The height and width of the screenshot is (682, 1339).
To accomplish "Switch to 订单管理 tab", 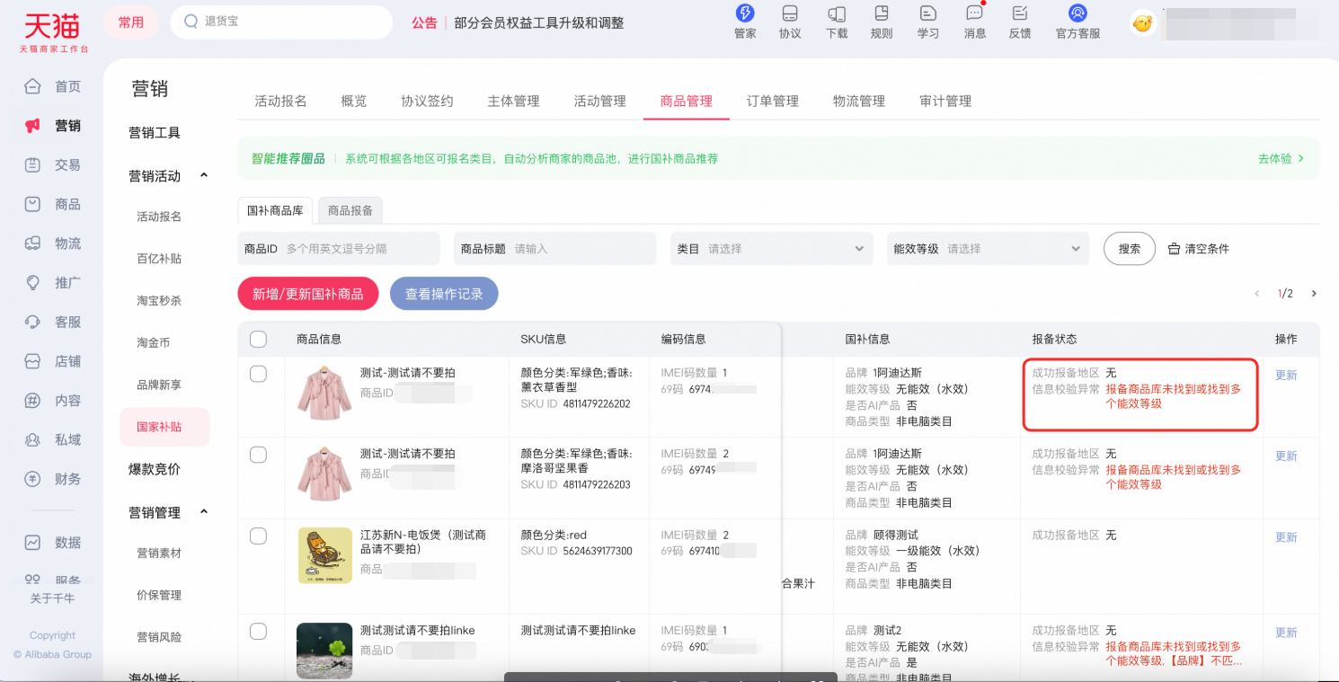I will pos(773,101).
